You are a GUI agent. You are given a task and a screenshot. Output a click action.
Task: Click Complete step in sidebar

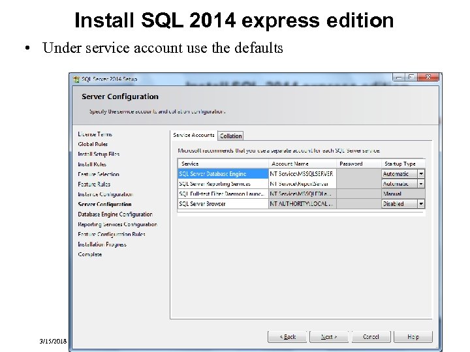point(89,254)
